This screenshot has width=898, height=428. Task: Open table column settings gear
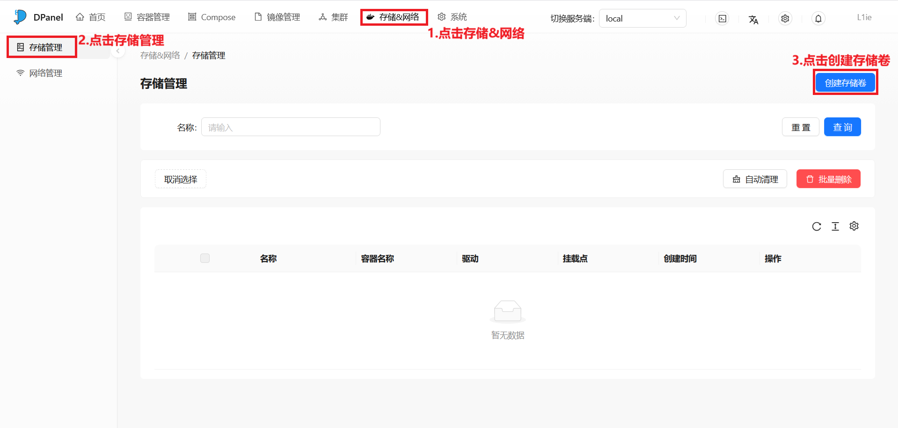coord(854,226)
